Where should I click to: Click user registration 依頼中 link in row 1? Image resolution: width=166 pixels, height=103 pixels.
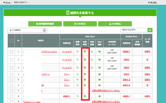pos(147,51)
